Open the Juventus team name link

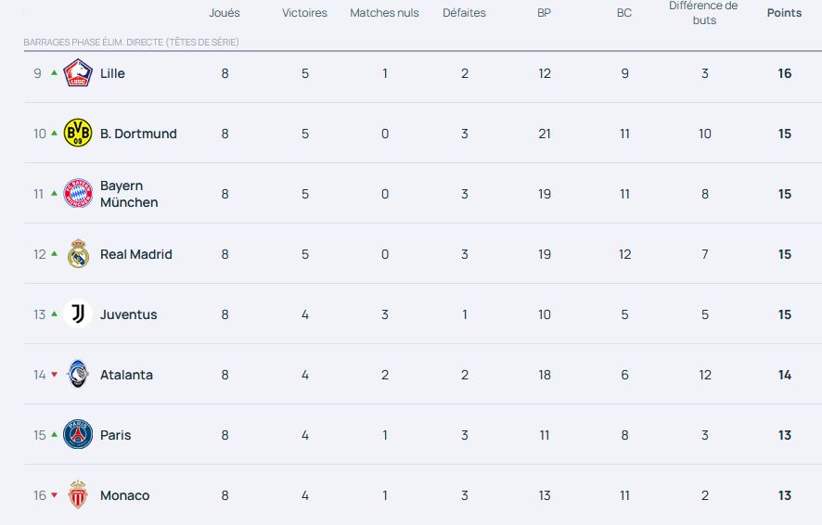coord(128,314)
